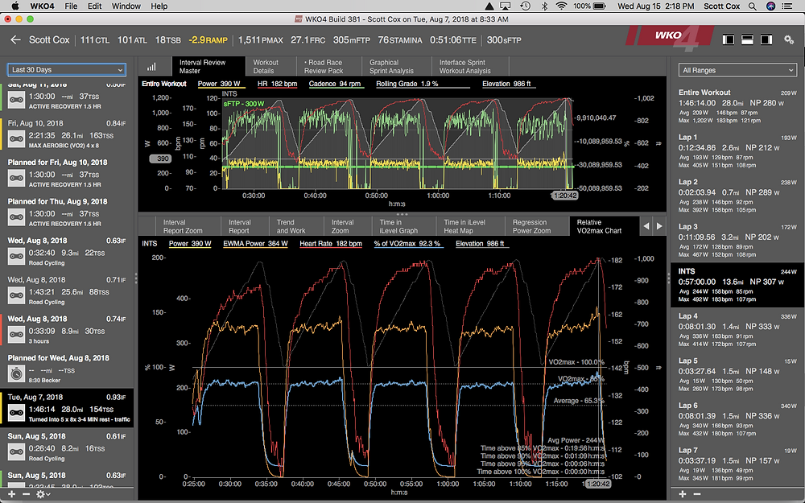Click cycling icon for 0:32:40 Road Cycling workout
The width and height of the screenshot is (805, 503).
(x=16, y=256)
